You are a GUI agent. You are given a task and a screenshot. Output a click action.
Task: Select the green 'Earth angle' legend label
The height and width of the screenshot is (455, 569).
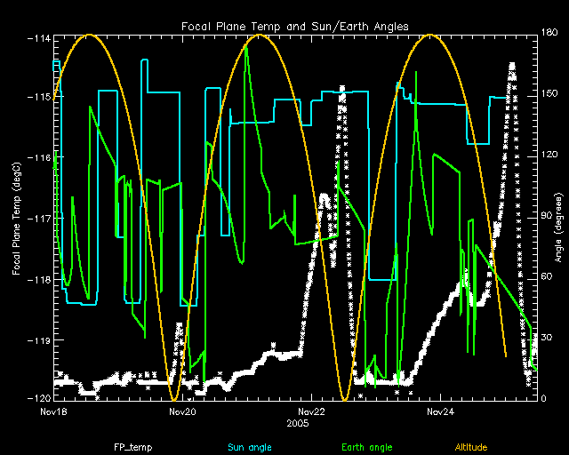[x=366, y=447]
